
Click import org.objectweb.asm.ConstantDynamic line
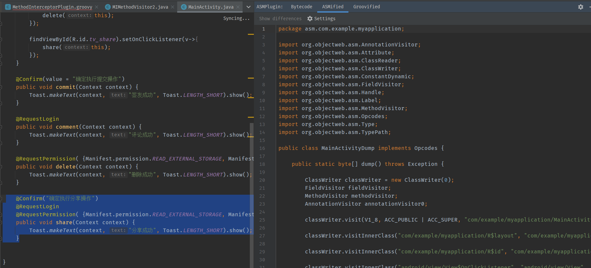346,77
